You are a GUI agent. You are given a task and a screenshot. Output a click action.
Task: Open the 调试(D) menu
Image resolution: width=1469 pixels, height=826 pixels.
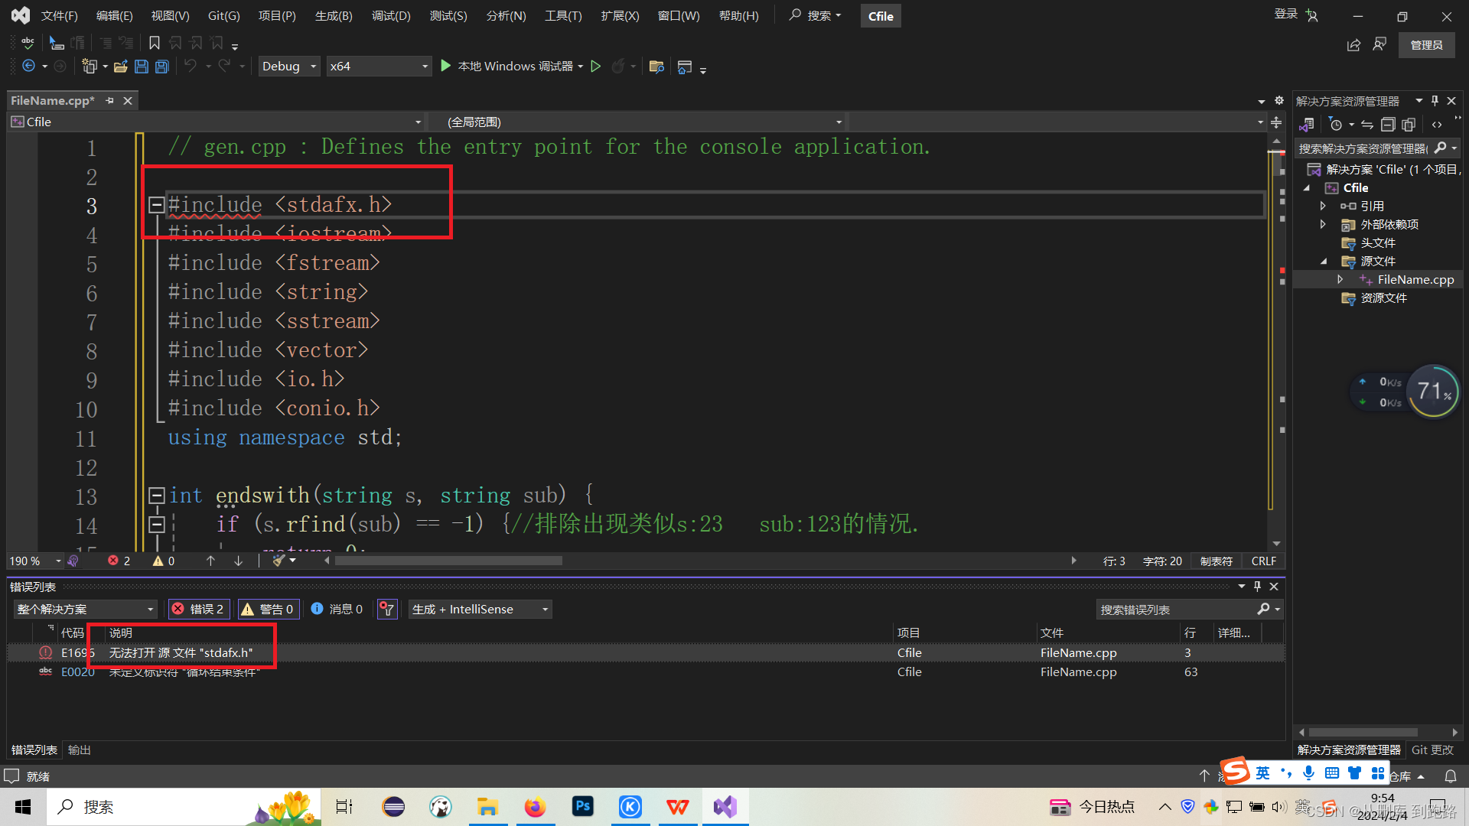click(x=391, y=16)
